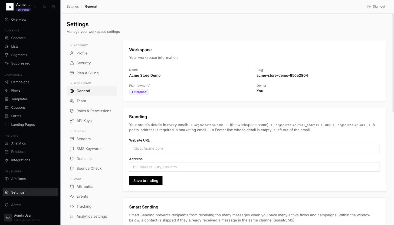Click the Integrations plug icon

coord(7,160)
